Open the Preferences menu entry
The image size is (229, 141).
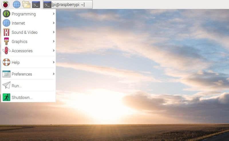(22, 74)
